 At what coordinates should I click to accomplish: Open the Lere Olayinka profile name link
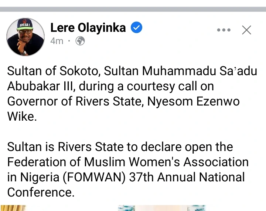(88, 27)
